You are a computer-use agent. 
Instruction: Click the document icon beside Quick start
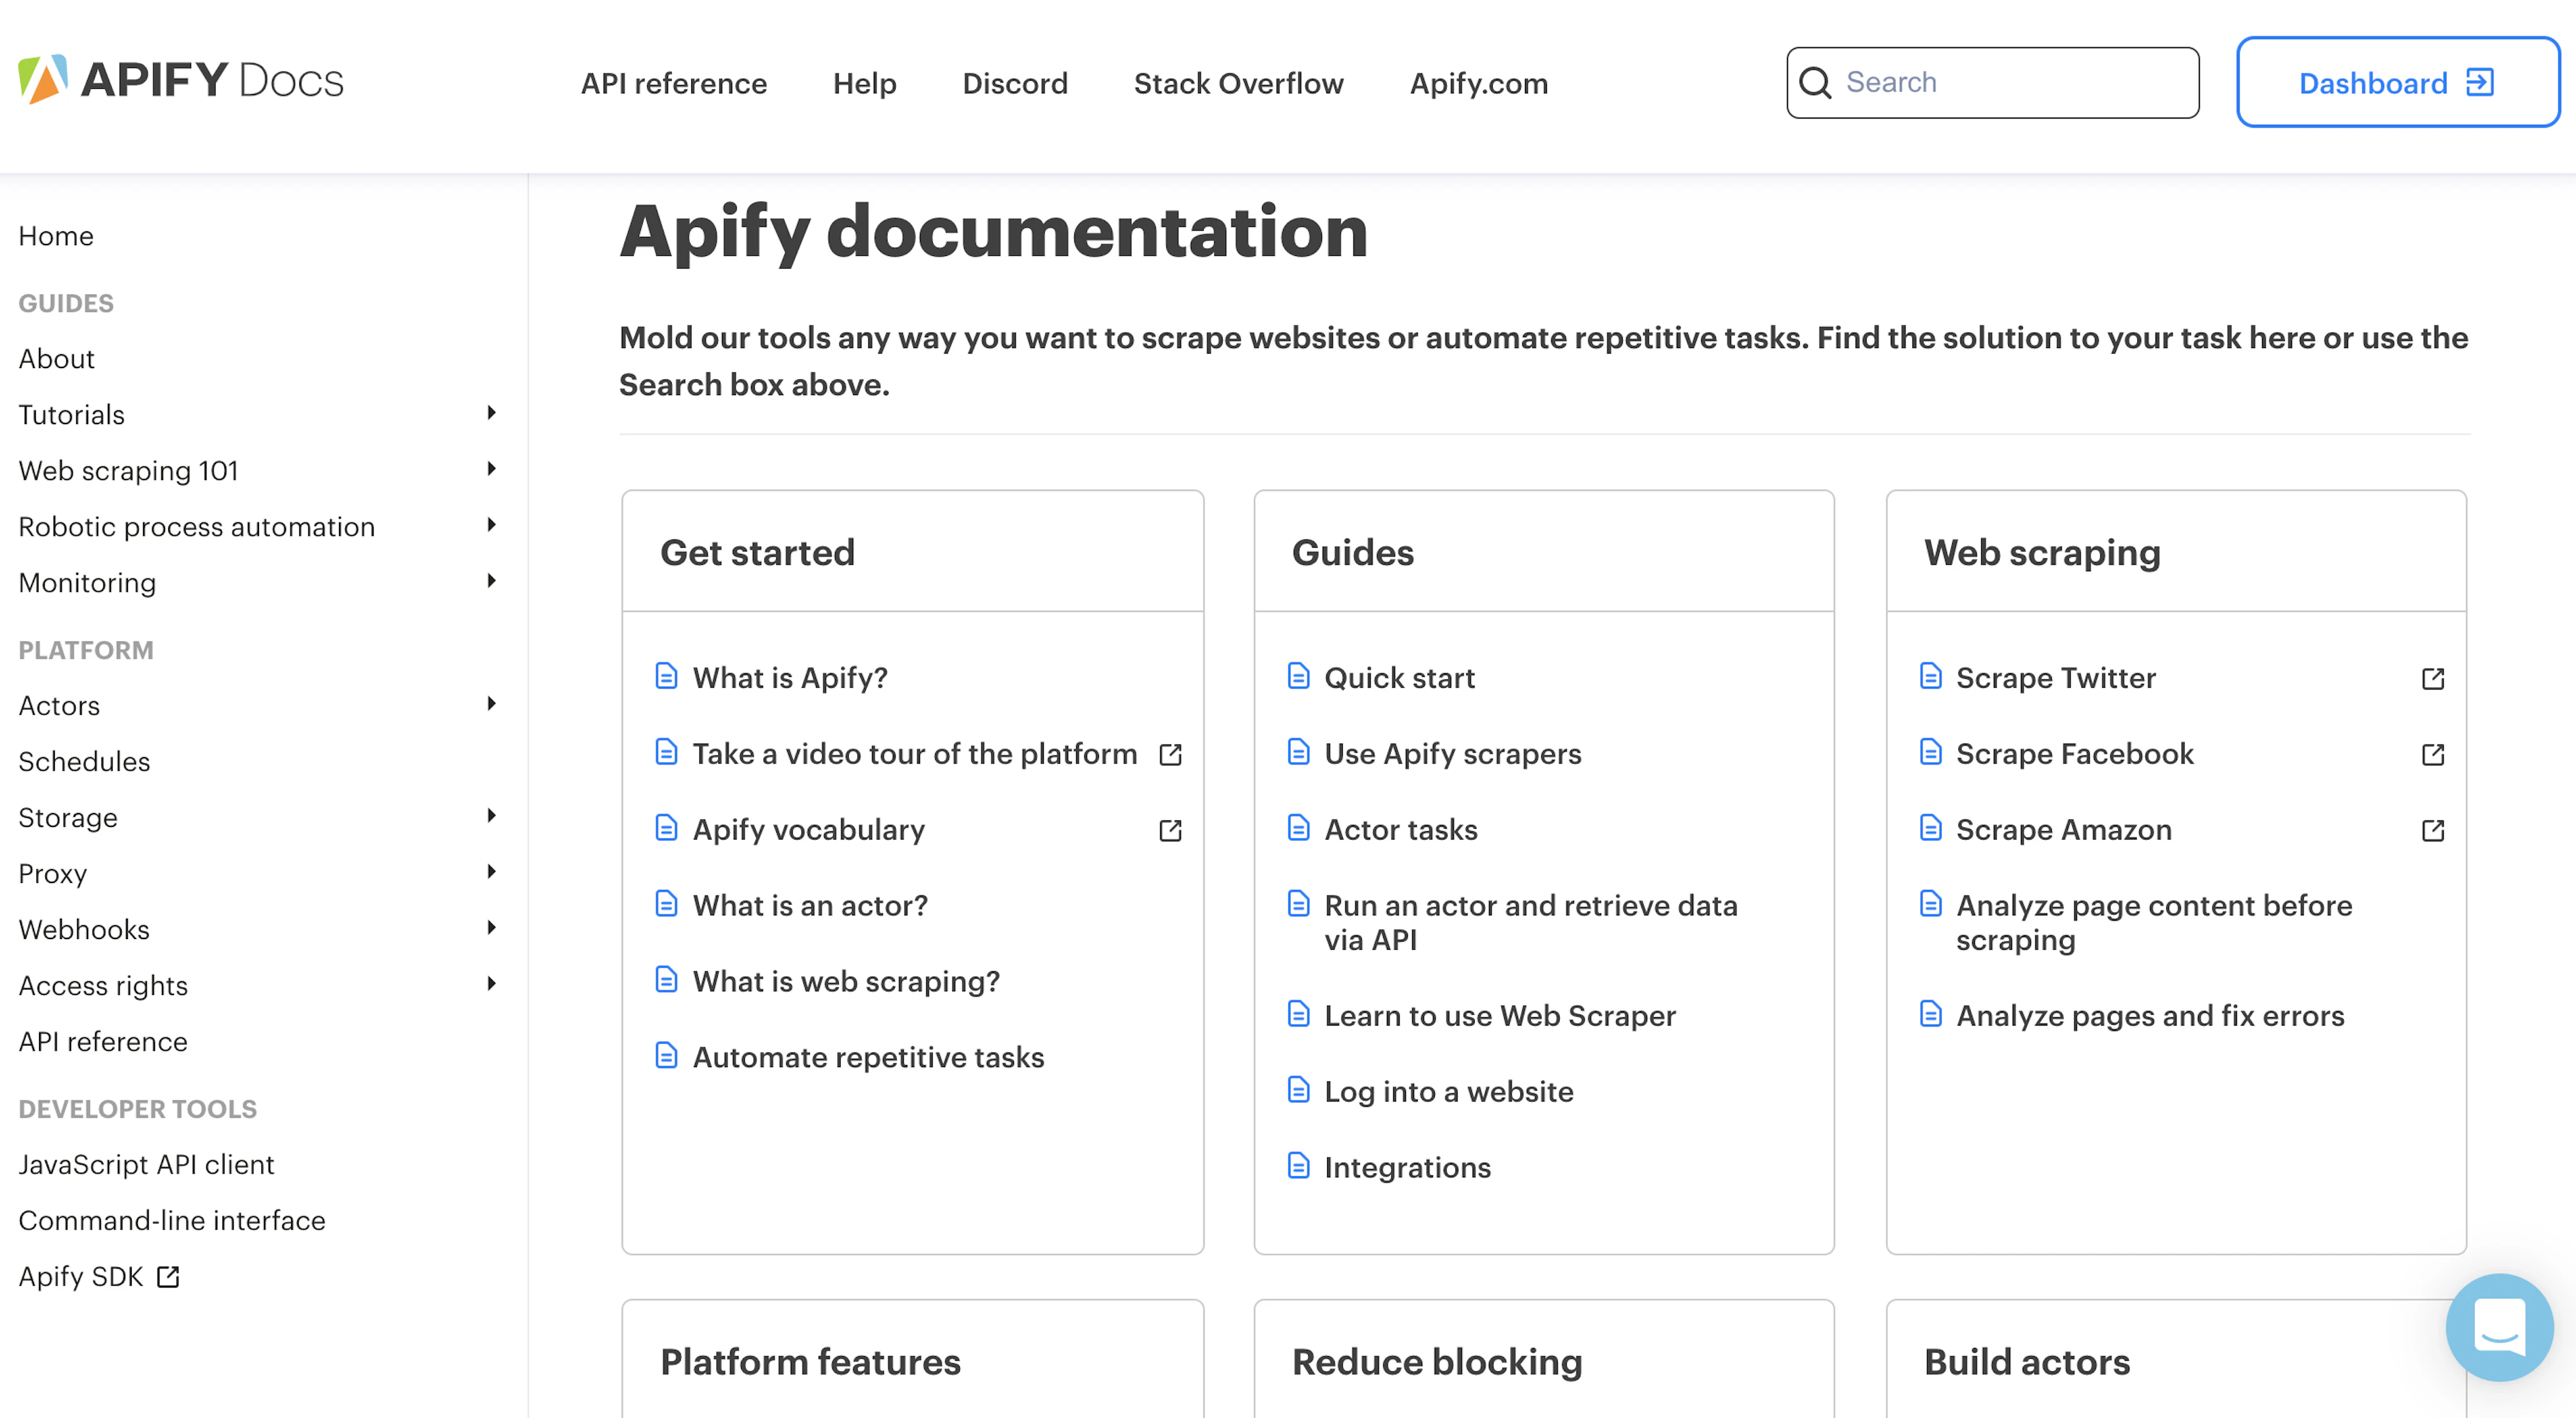click(1298, 676)
